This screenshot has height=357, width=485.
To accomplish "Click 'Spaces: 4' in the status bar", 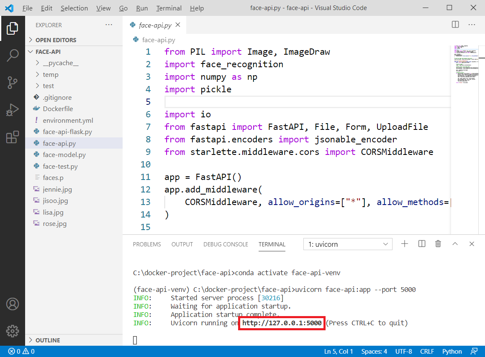I will point(374,351).
